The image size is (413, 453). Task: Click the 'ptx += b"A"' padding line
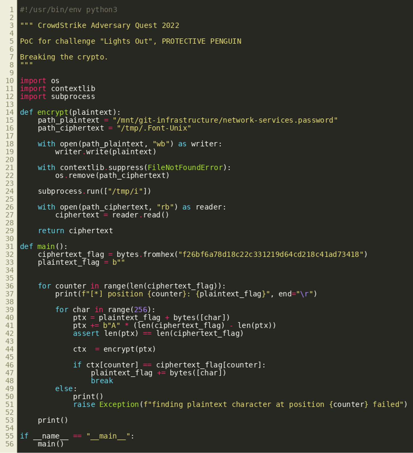[x=175, y=325]
